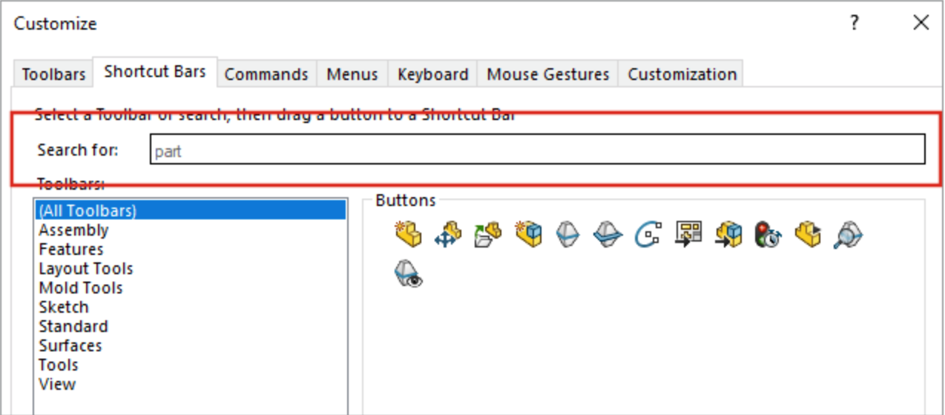Click the grey shape with eye icon
The height and width of the screenshot is (415, 945).
tap(407, 273)
